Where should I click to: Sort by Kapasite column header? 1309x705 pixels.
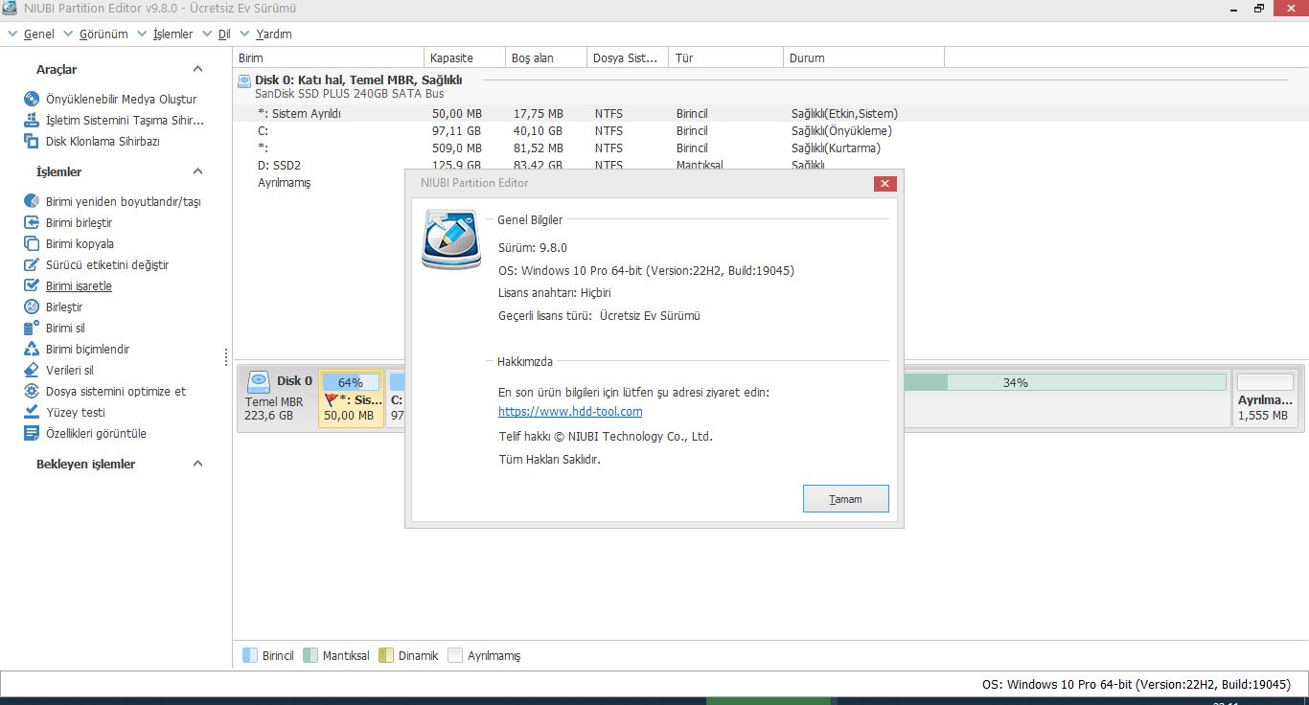(466, 57)
